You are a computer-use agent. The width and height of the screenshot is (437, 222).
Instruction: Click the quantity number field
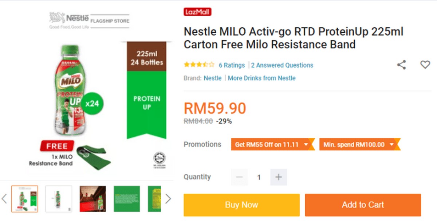(x=259, y=177)
